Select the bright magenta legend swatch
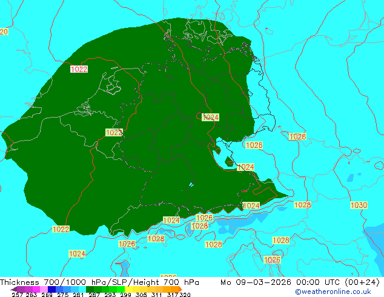Screen dimensions: 384x297 pyautogui.click(x=36, y=289)
